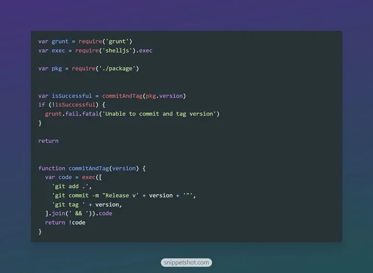Viewport: 373px width, 273px height.
Task: Click the final closing brace of function
Action: coord(40,232)
